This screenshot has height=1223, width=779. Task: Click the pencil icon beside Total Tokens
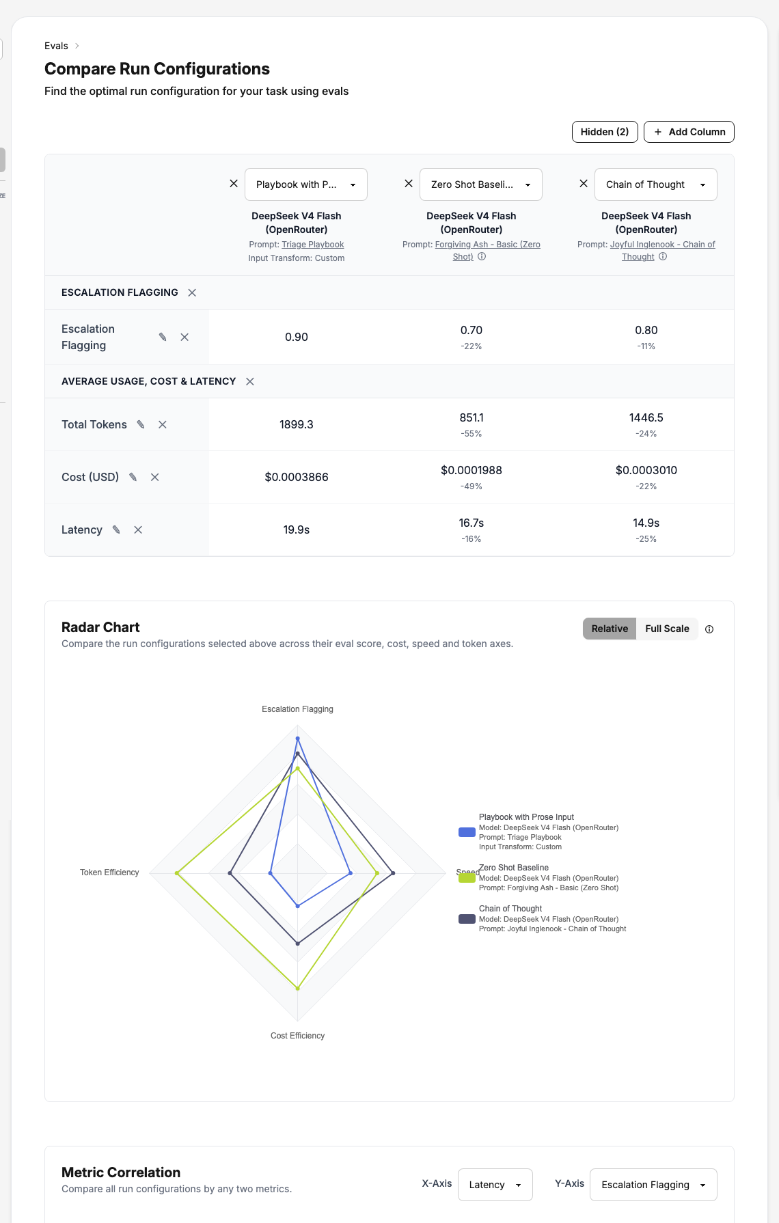[141, 424]
